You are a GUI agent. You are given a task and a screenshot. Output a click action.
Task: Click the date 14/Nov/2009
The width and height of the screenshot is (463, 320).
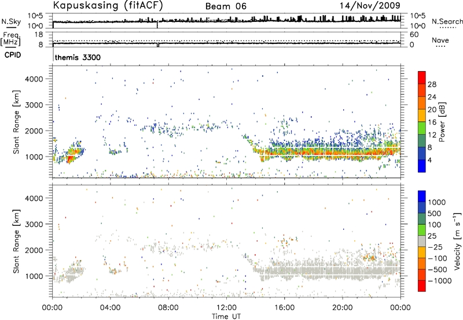pyautogui.click(x=370, y=5)
